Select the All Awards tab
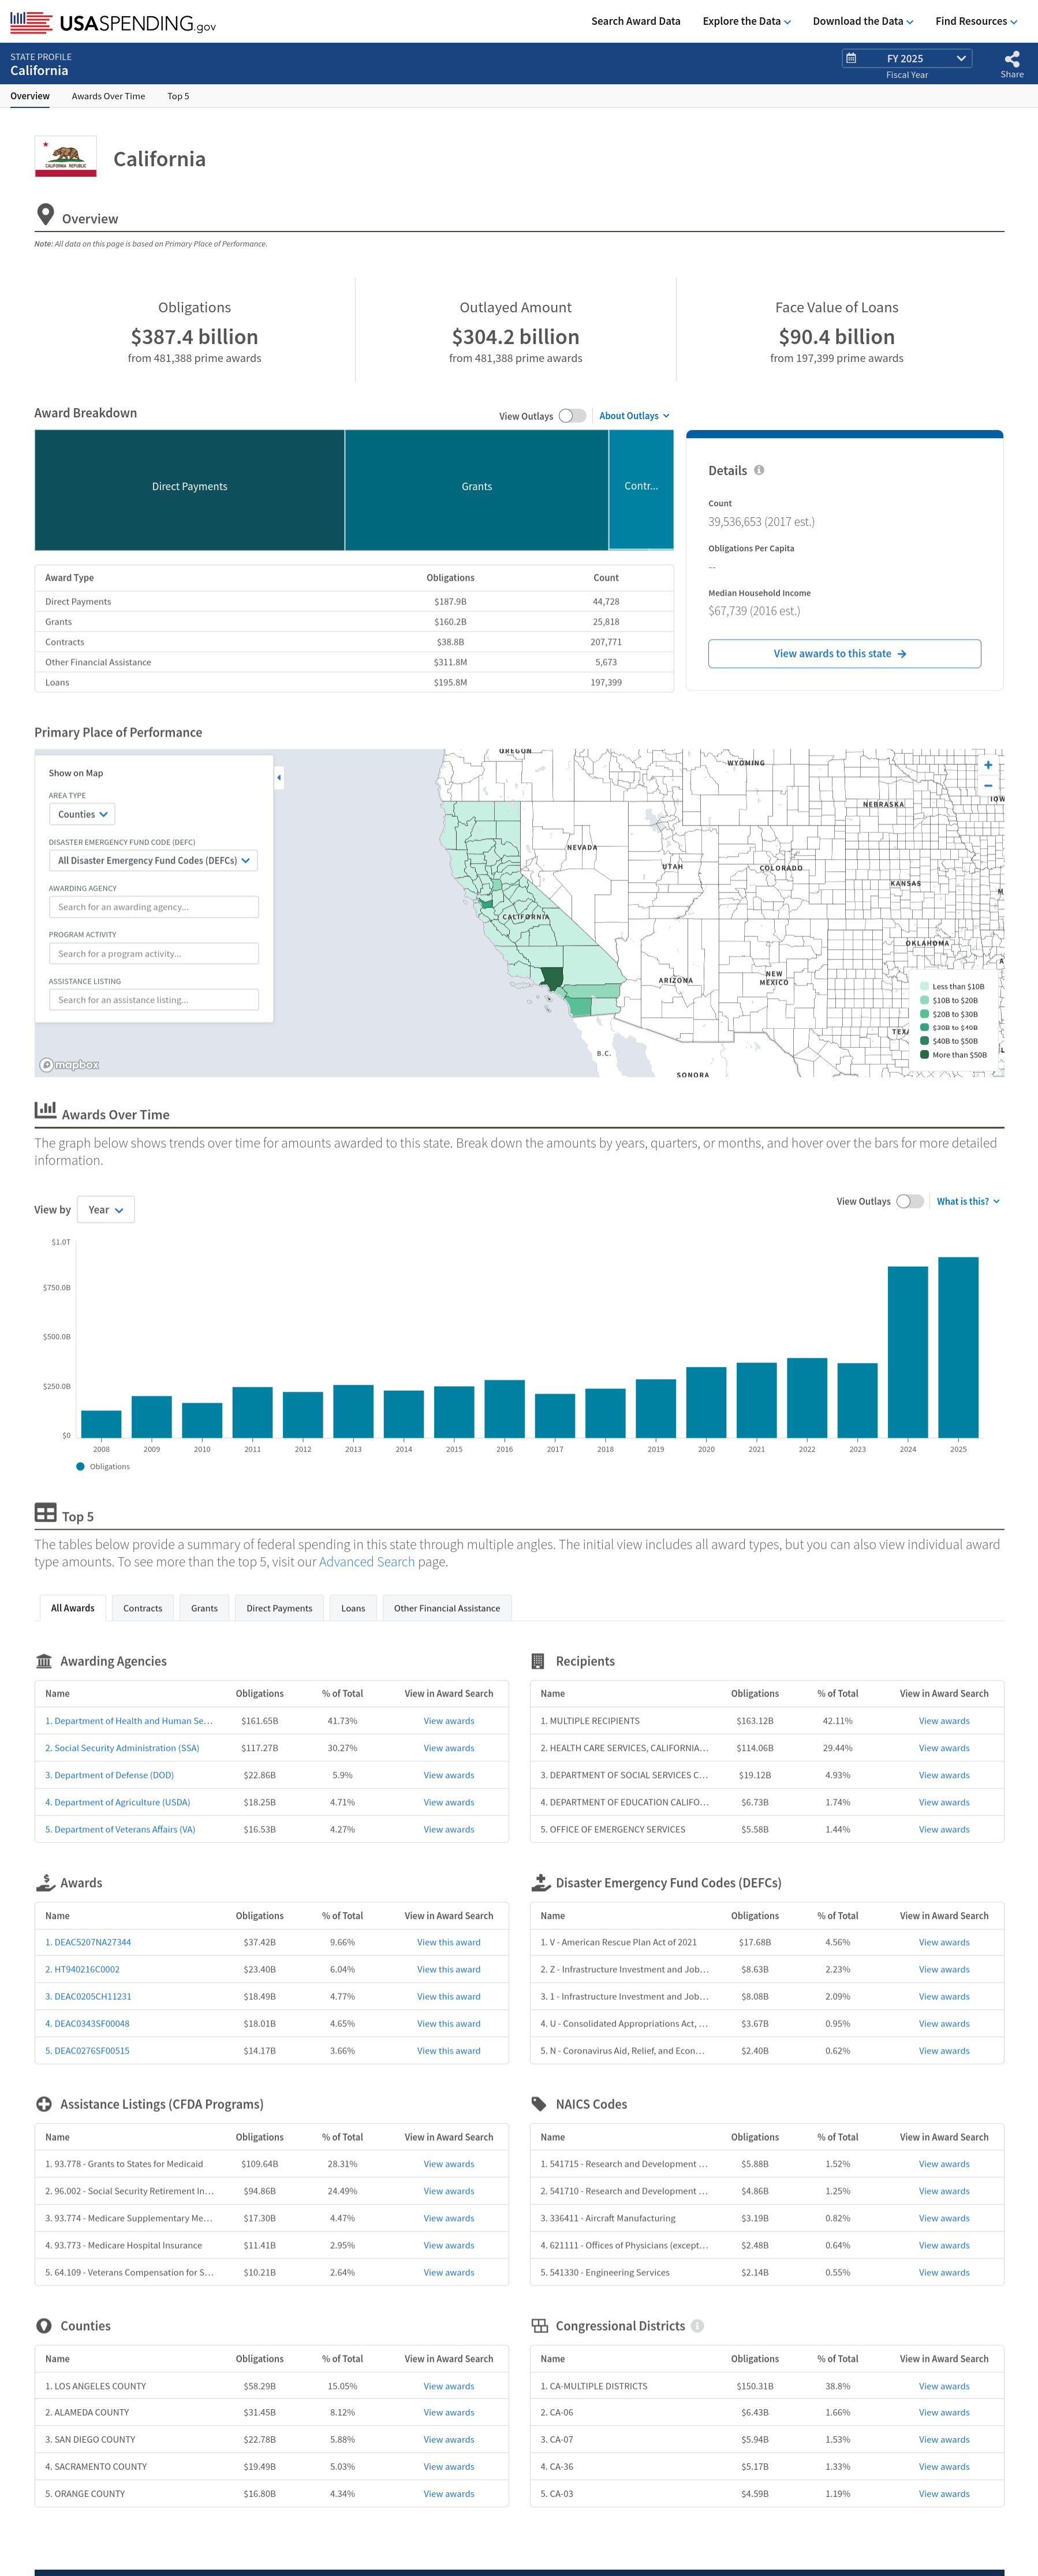 73,1609
